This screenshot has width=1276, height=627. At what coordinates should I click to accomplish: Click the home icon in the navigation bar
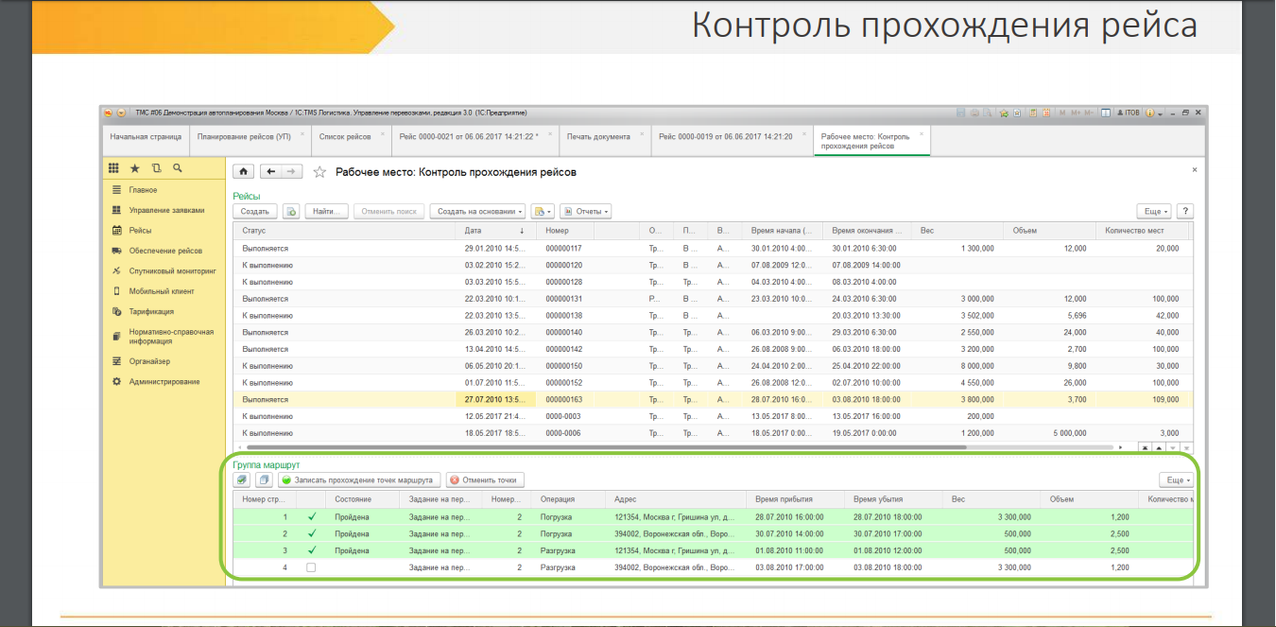tap(242, 172)
